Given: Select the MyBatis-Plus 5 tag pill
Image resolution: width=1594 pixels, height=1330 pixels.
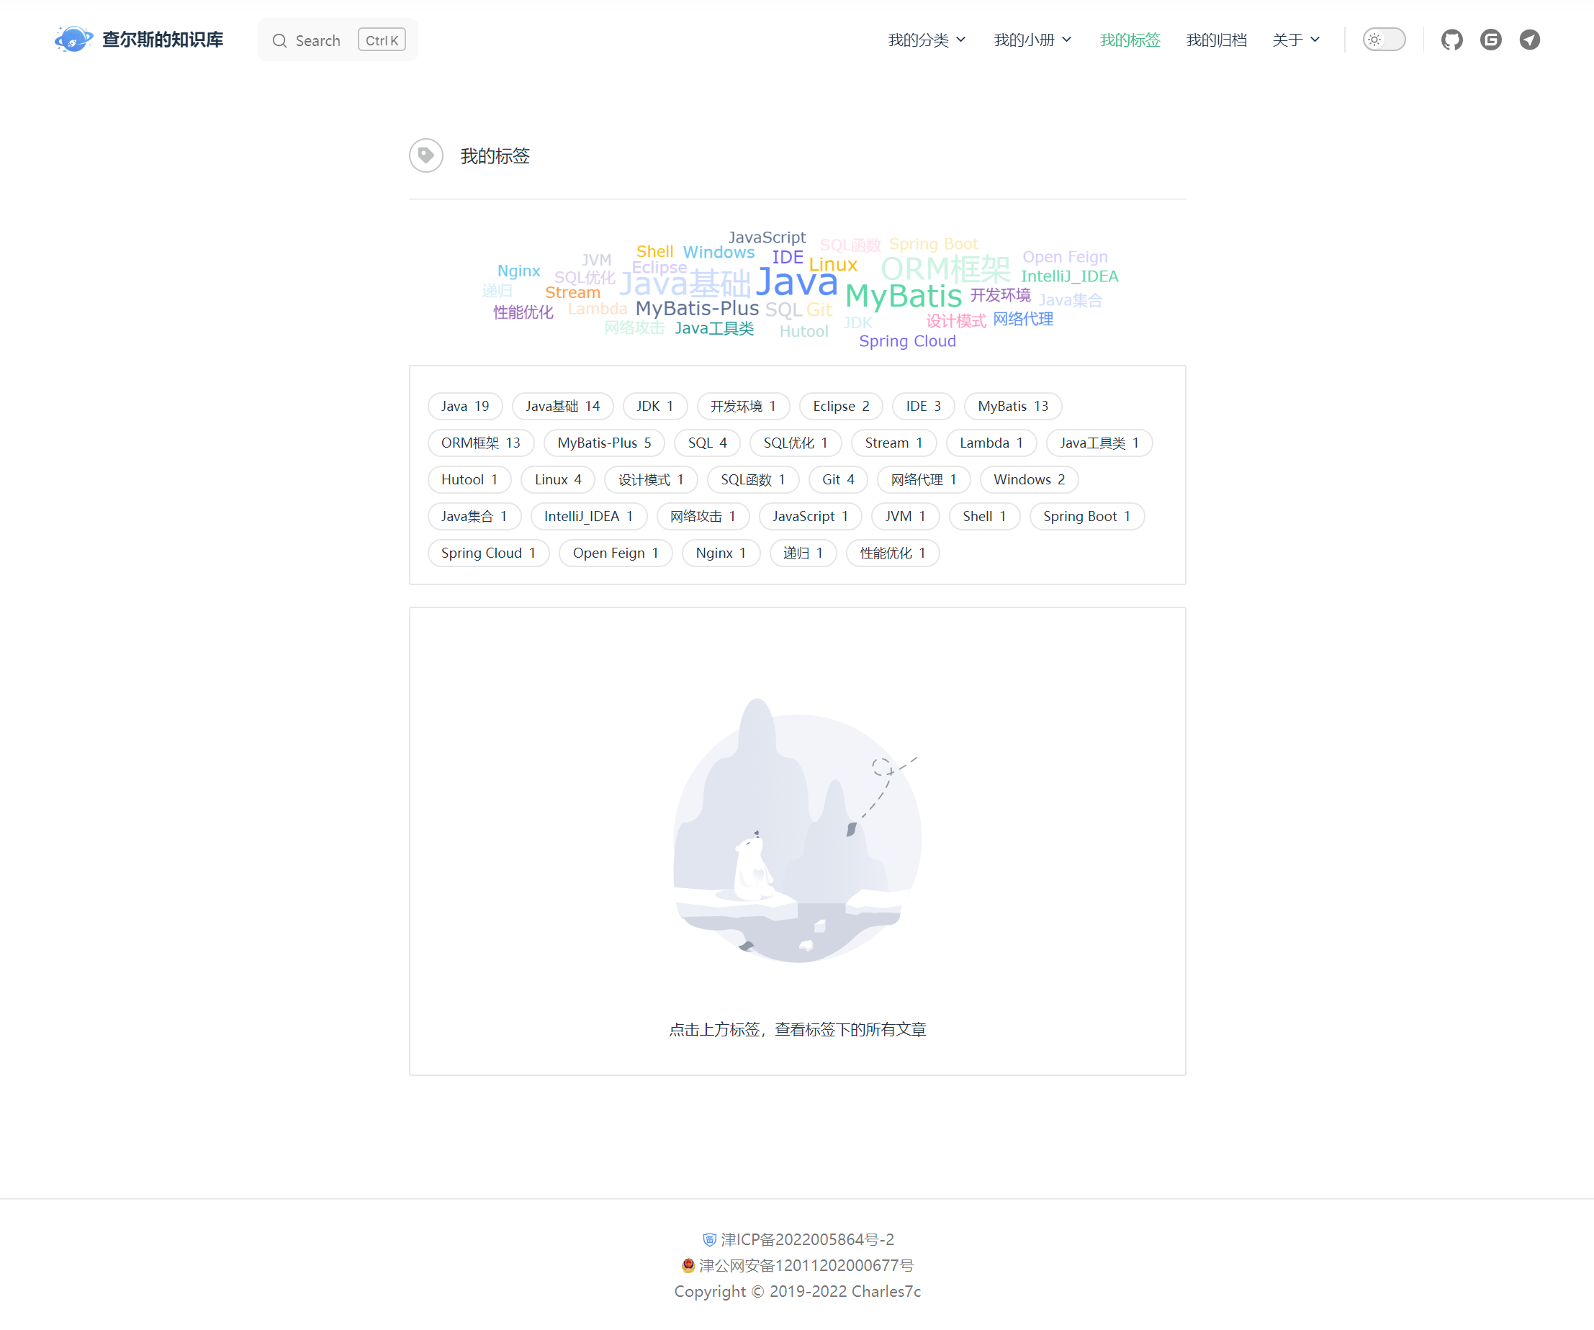Looking at the screenshot, I should 603,443.
